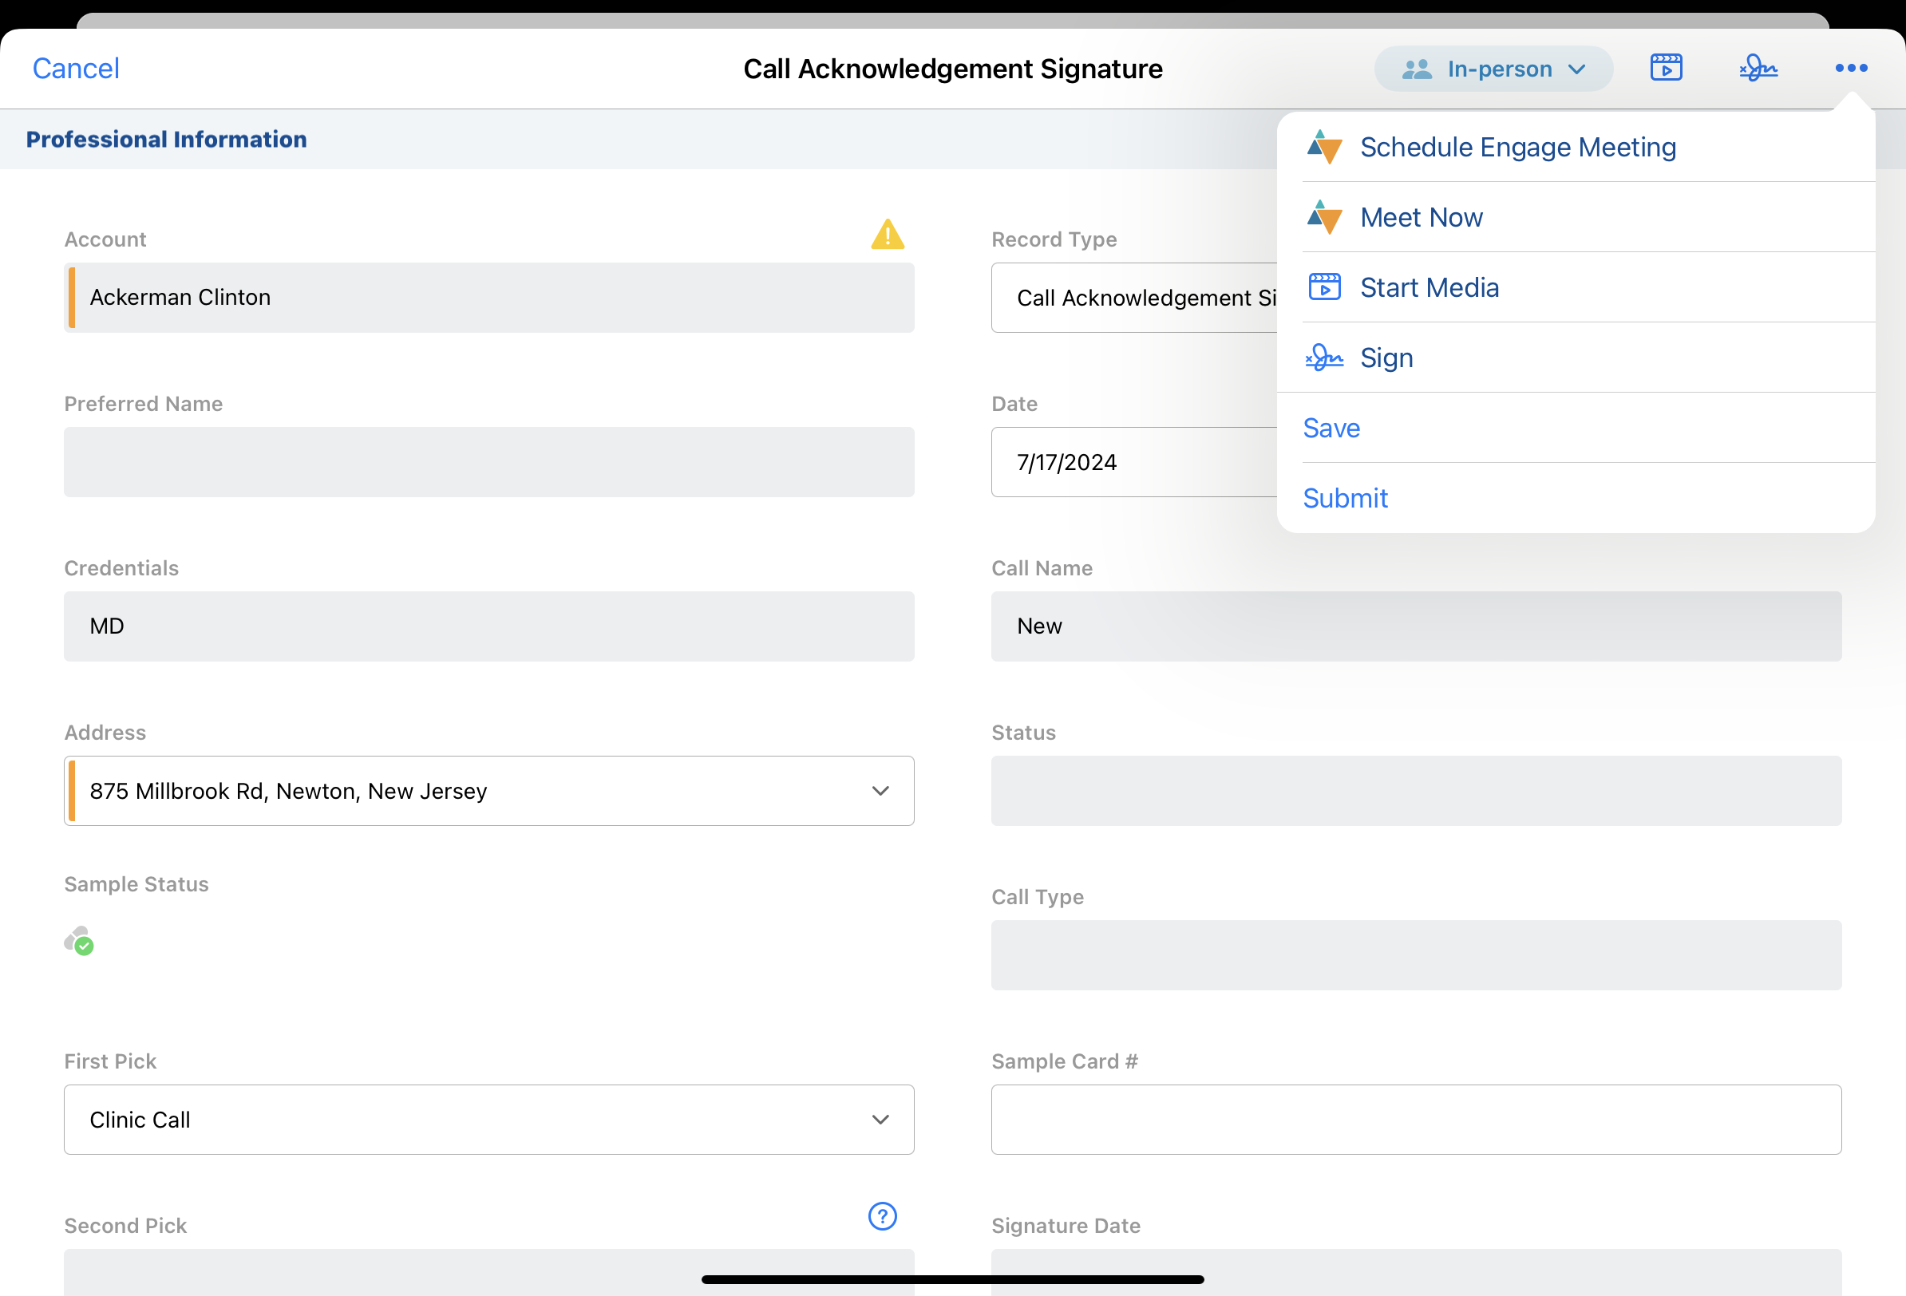Viewport: 1906px width, 1296px height.
Task: Click the Engage logo beside Meet Now
Action: click(1324, 217)
